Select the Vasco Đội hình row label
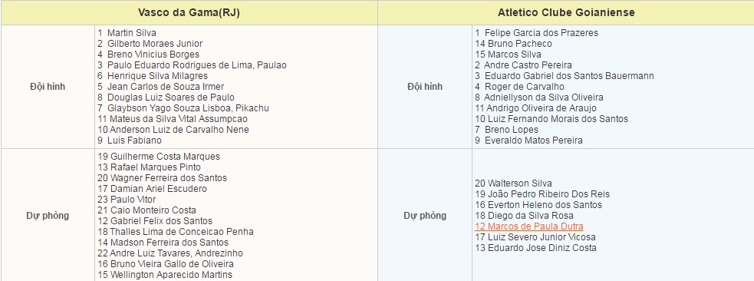The height and width of the screenshot is (281, 754). [48, 87]
